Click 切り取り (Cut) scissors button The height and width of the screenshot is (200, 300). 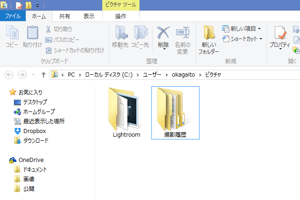coord(59,29)
